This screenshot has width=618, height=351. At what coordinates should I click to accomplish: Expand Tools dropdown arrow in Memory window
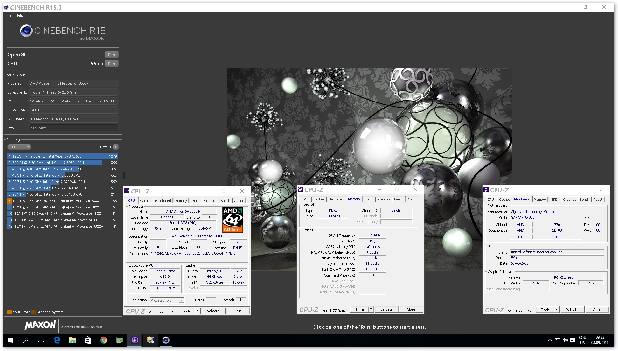pyautogui.click(x=371, y=309)
